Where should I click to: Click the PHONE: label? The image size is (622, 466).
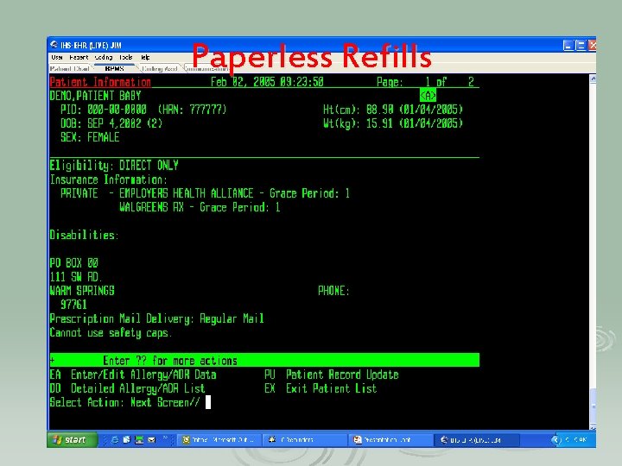[x=333, y=291]
